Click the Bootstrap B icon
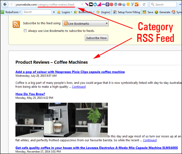 click(107, 4)
